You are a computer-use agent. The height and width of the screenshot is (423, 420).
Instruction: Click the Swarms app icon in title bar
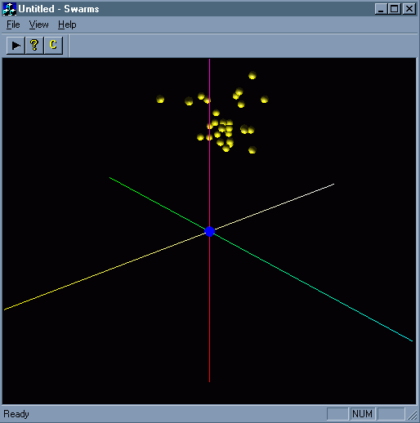(10, 9)
